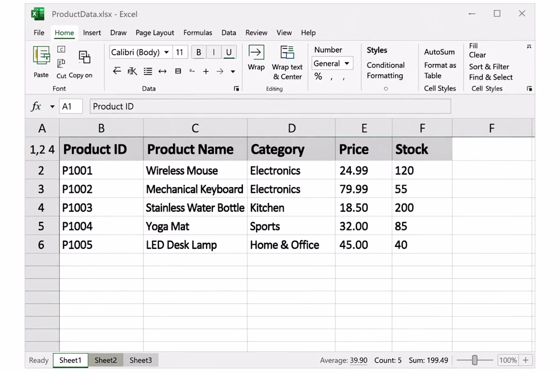Click the plus icon in the Data group
Screen dimensions: 560x373
[206, 71]
